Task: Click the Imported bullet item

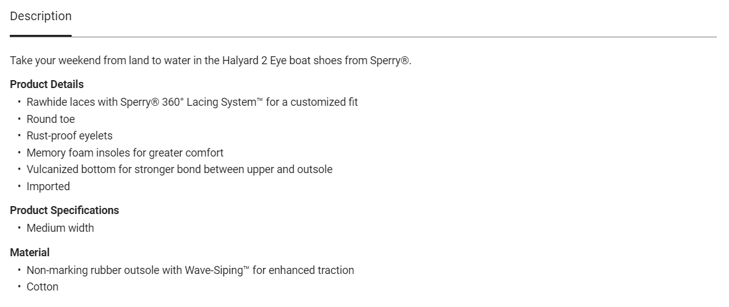Action: click(x=48, y=187)
